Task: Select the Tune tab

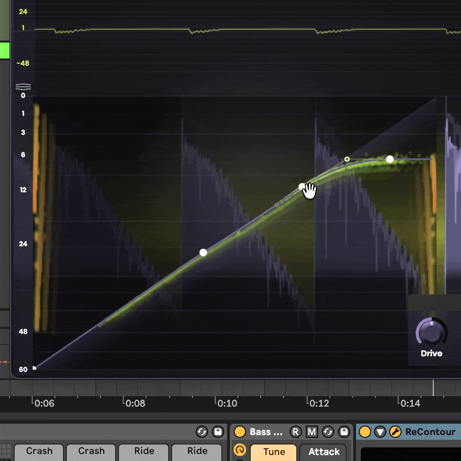Action: point(274,452)
